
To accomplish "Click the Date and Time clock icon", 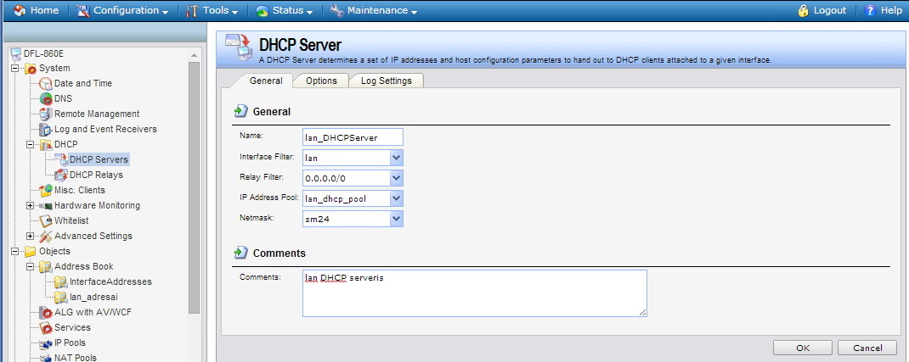I will [46, 83].
